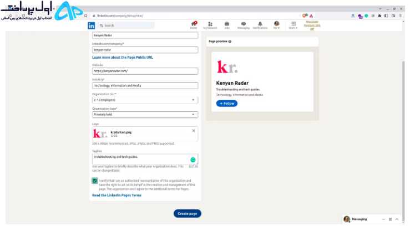Viewport: 410px width, 226px height.
Task: Click the blue extension icon in toolbar
Action: tap(353, 16)
